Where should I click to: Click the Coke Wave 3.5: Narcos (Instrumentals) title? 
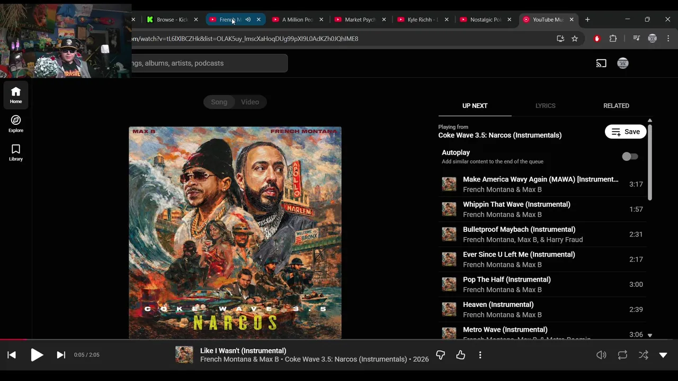pyautogui.click(x=500, y=135)
